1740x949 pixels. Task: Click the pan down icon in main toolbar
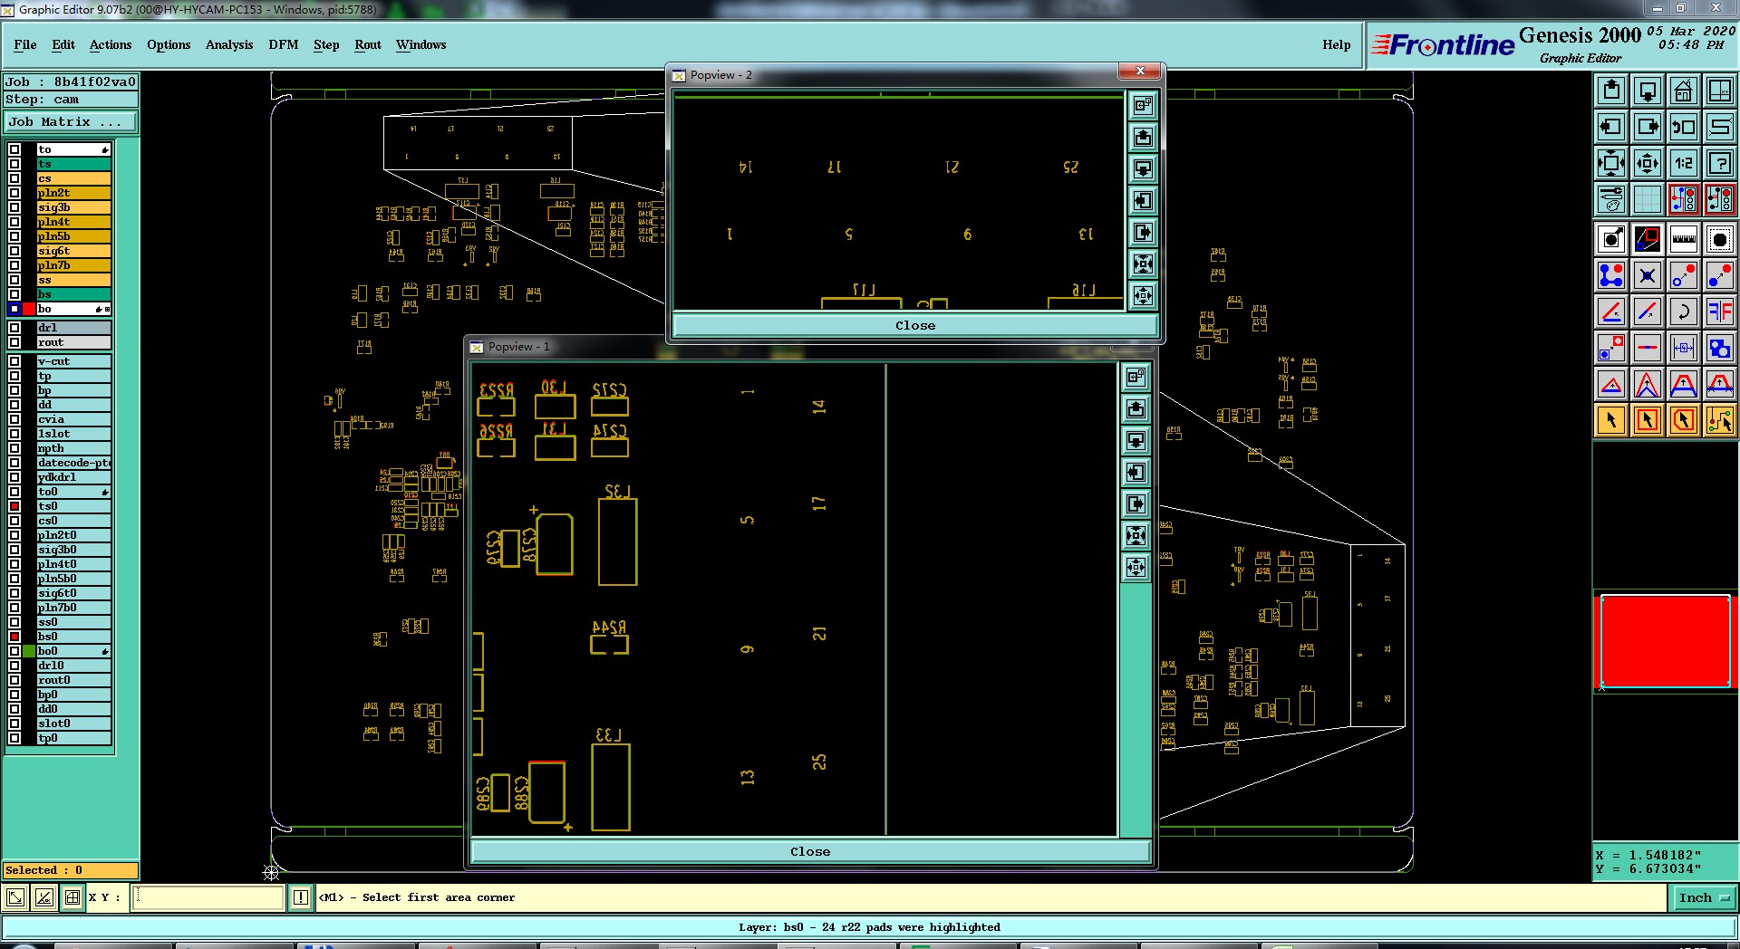1648,91
